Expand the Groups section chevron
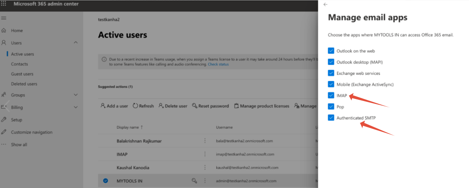469x188 pixels. (x=75, y=95)
